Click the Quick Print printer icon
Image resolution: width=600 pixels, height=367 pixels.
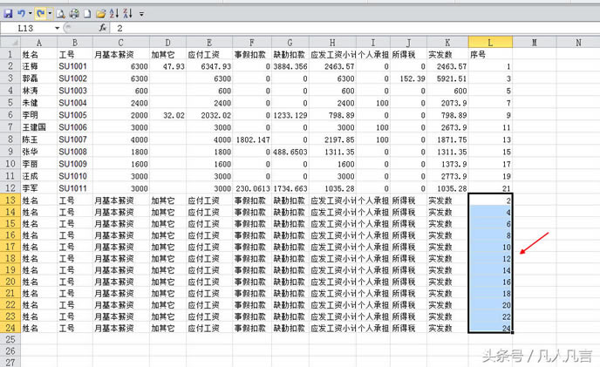74,14
